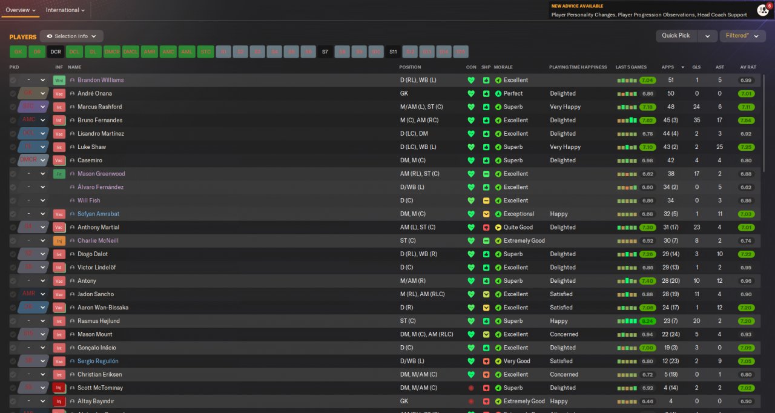Image resolution: width=775 pixels, height=413 pixels.
Task: Select the DCR position slot
Action: [x=56, y=52]
